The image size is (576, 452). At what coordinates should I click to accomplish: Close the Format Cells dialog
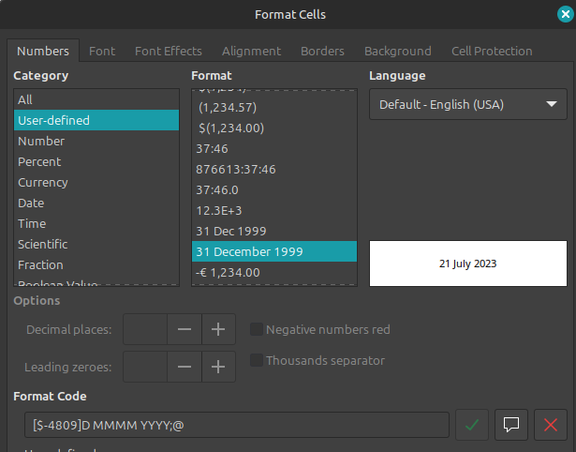(x=563, y=14)
